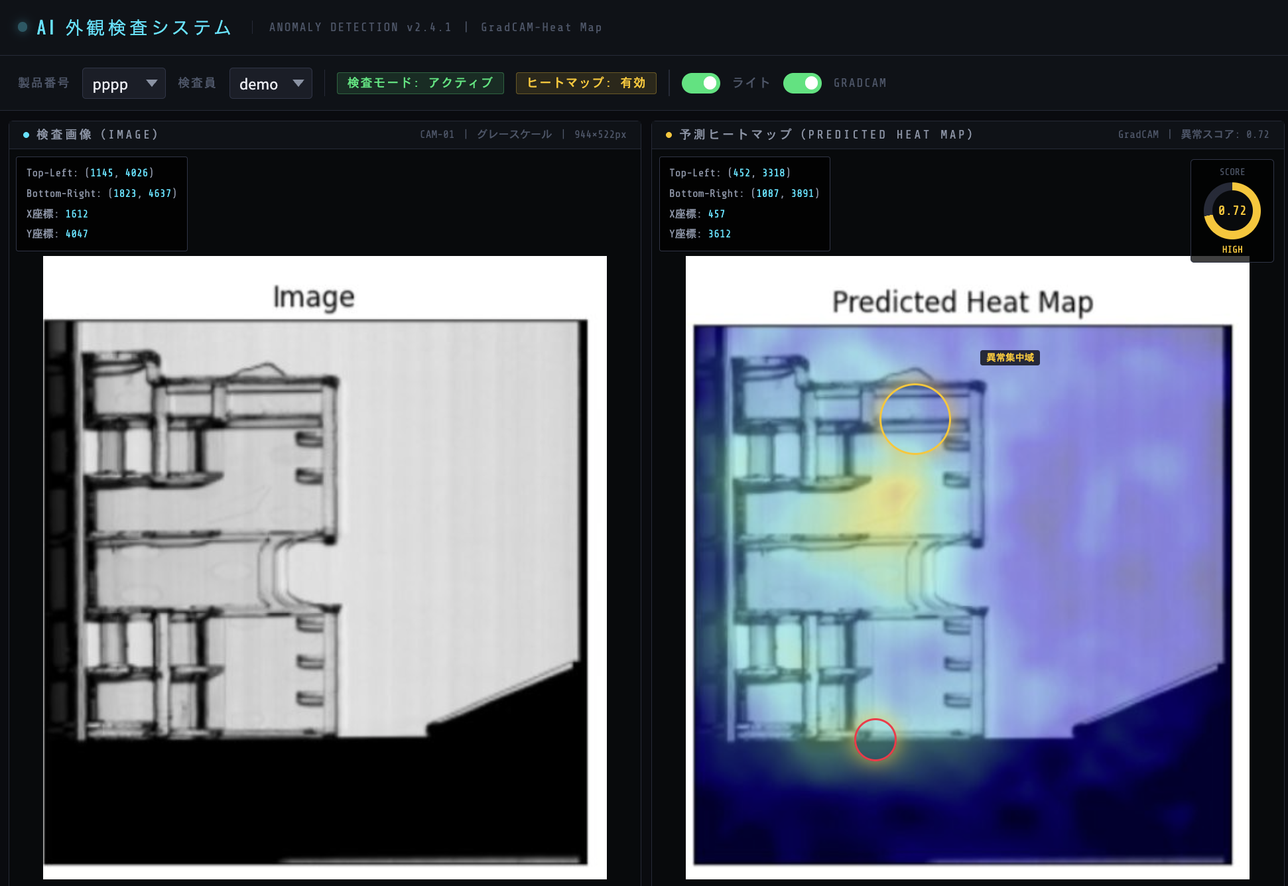Screen dimensions: 1288x886
Task: Click the heat map hot spot center
Action: [895, 493]
